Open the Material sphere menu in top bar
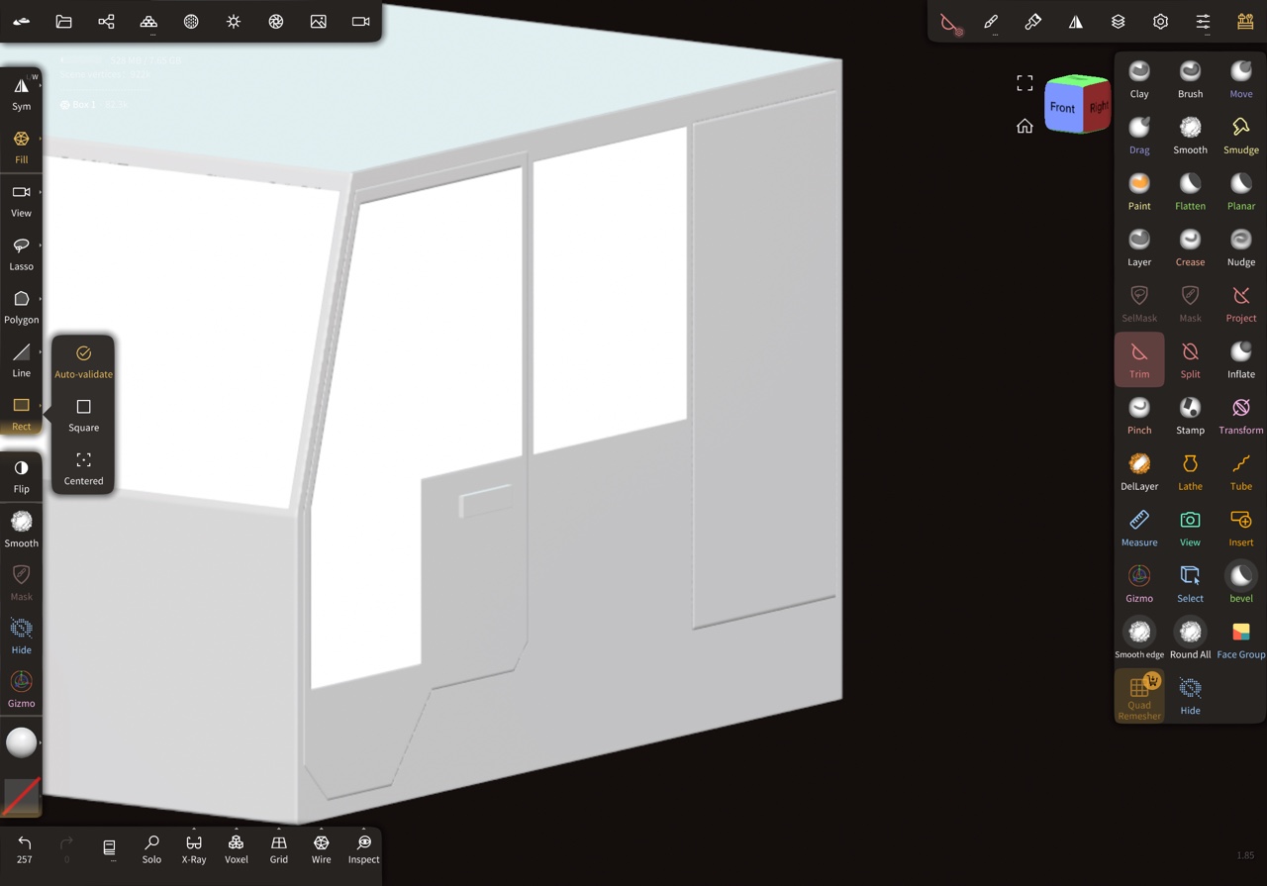This screenshot has height=886, width=1267. [191, 21]
